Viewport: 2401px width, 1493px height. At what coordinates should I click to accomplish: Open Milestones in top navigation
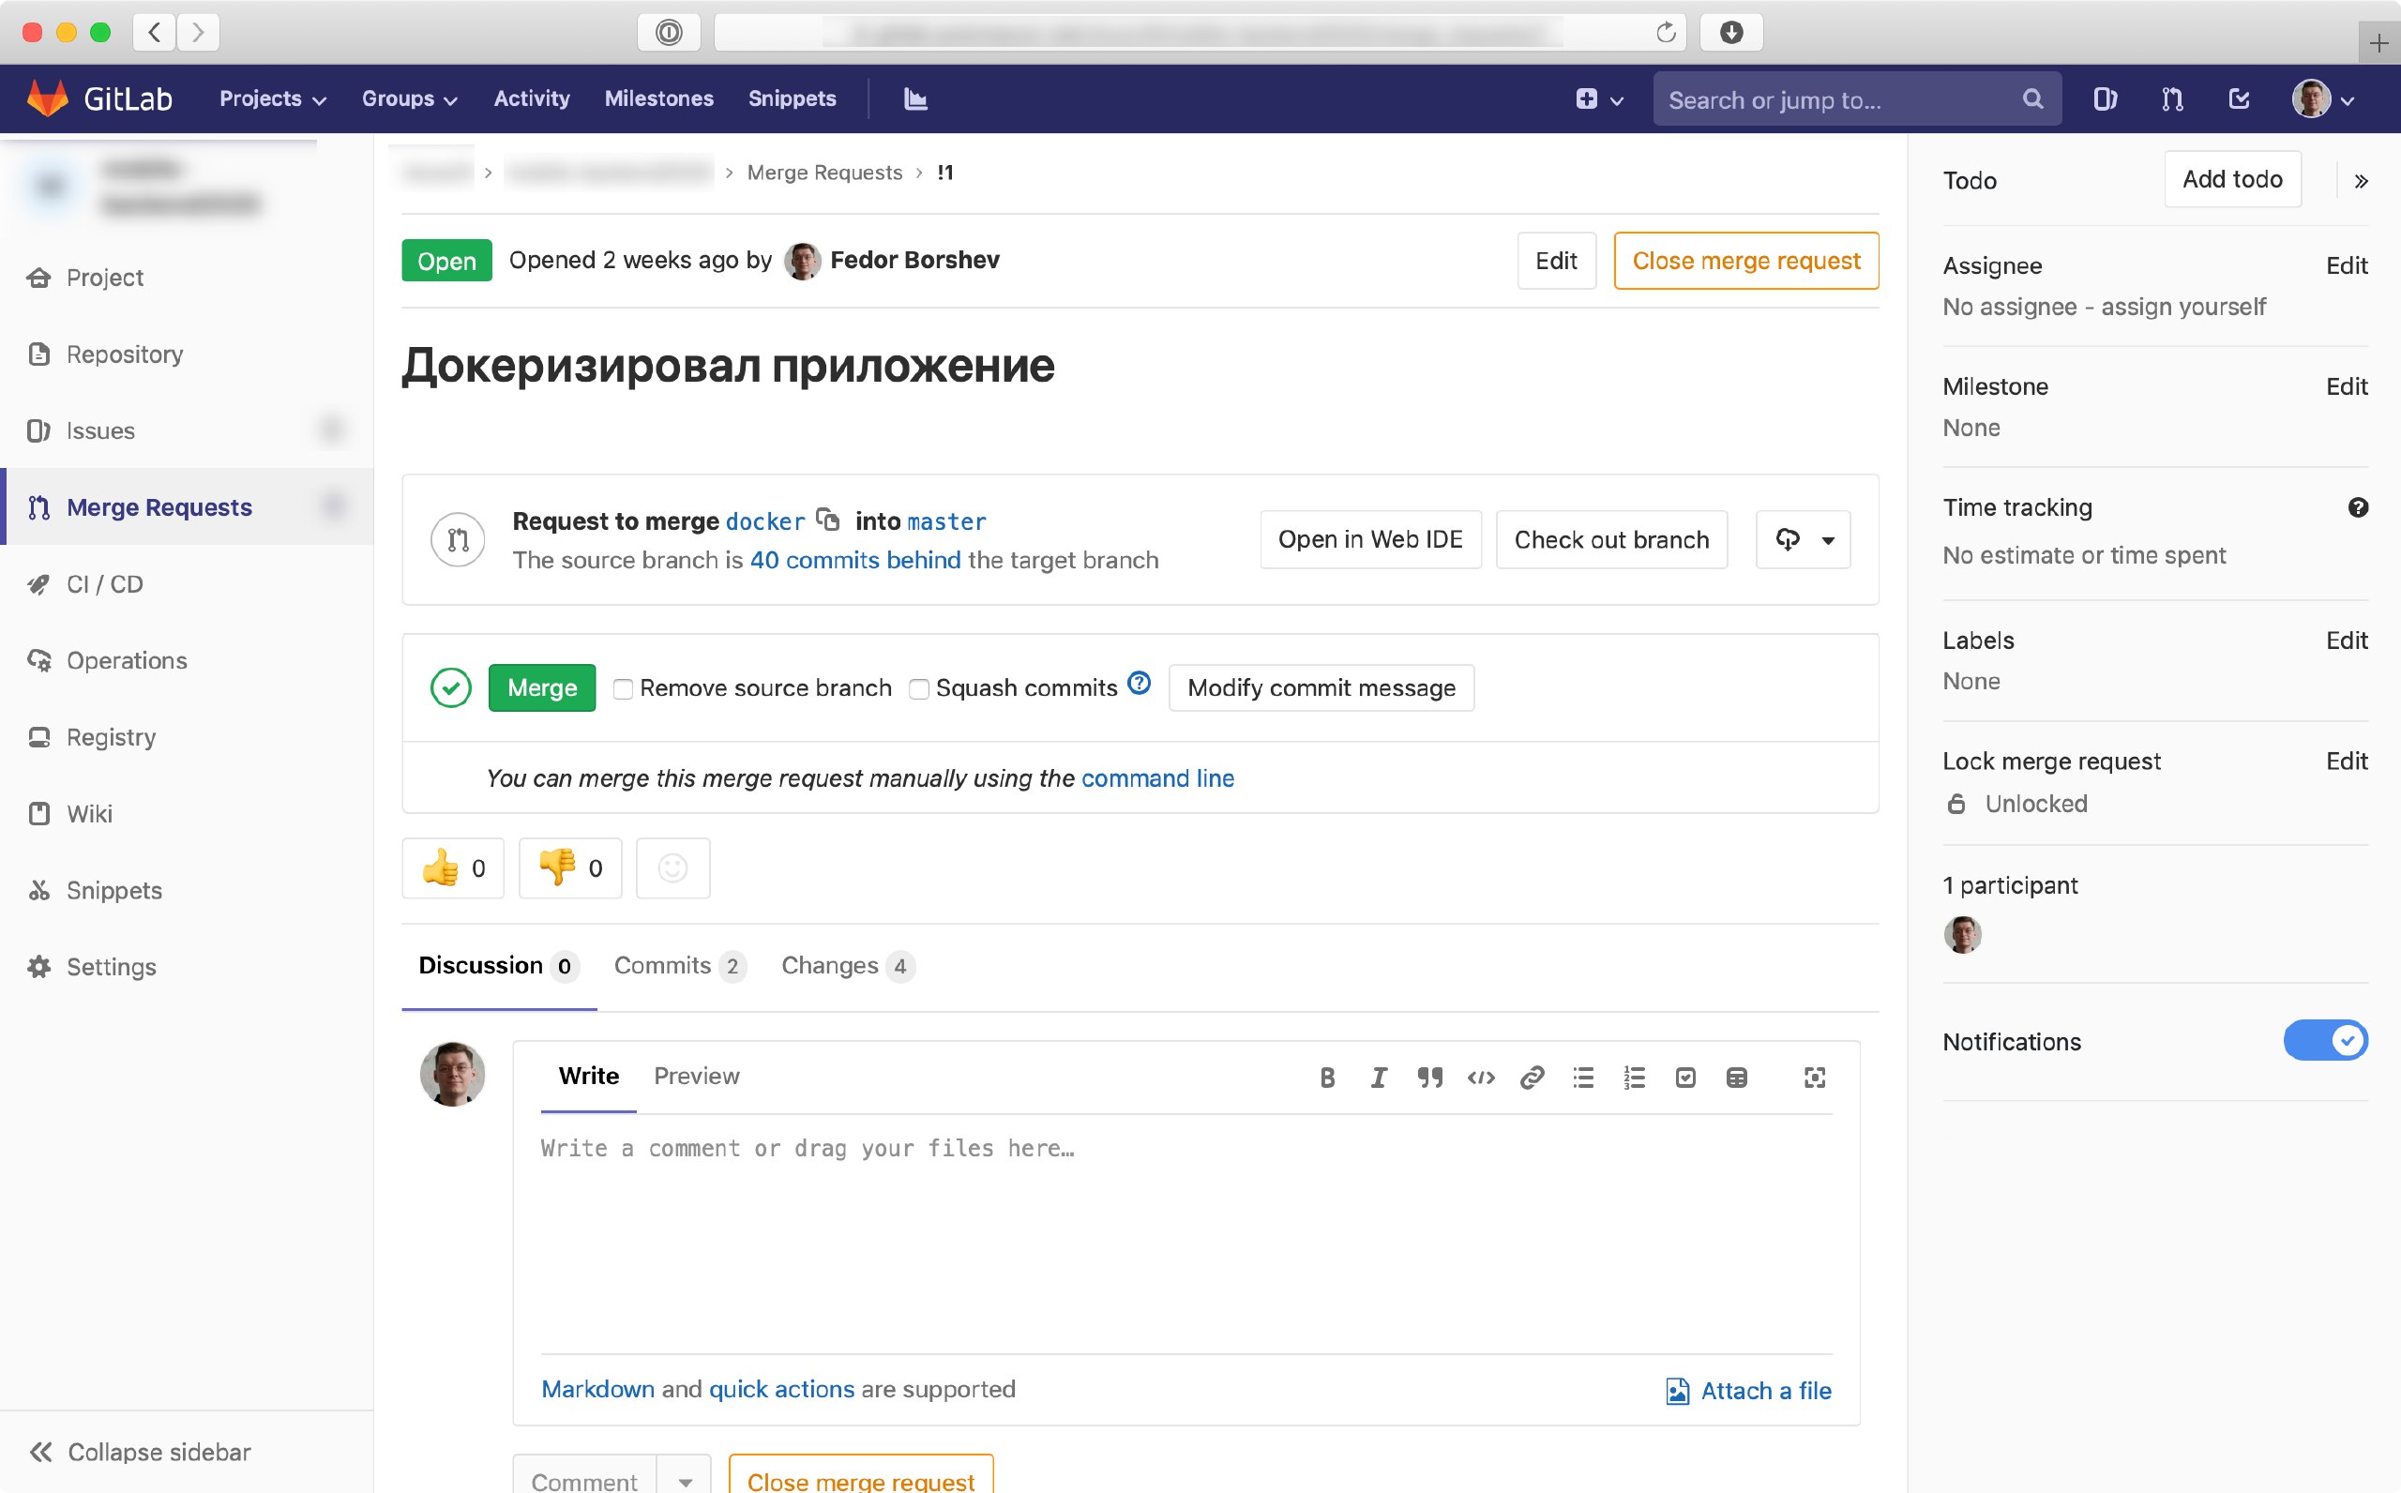pos(658,98)
